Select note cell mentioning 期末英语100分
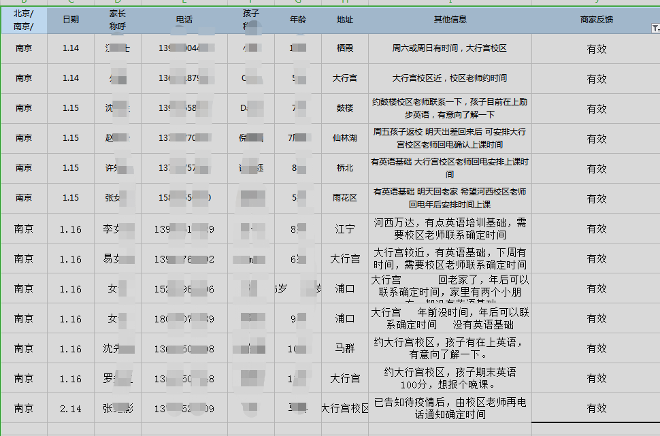 pos(450,378)
